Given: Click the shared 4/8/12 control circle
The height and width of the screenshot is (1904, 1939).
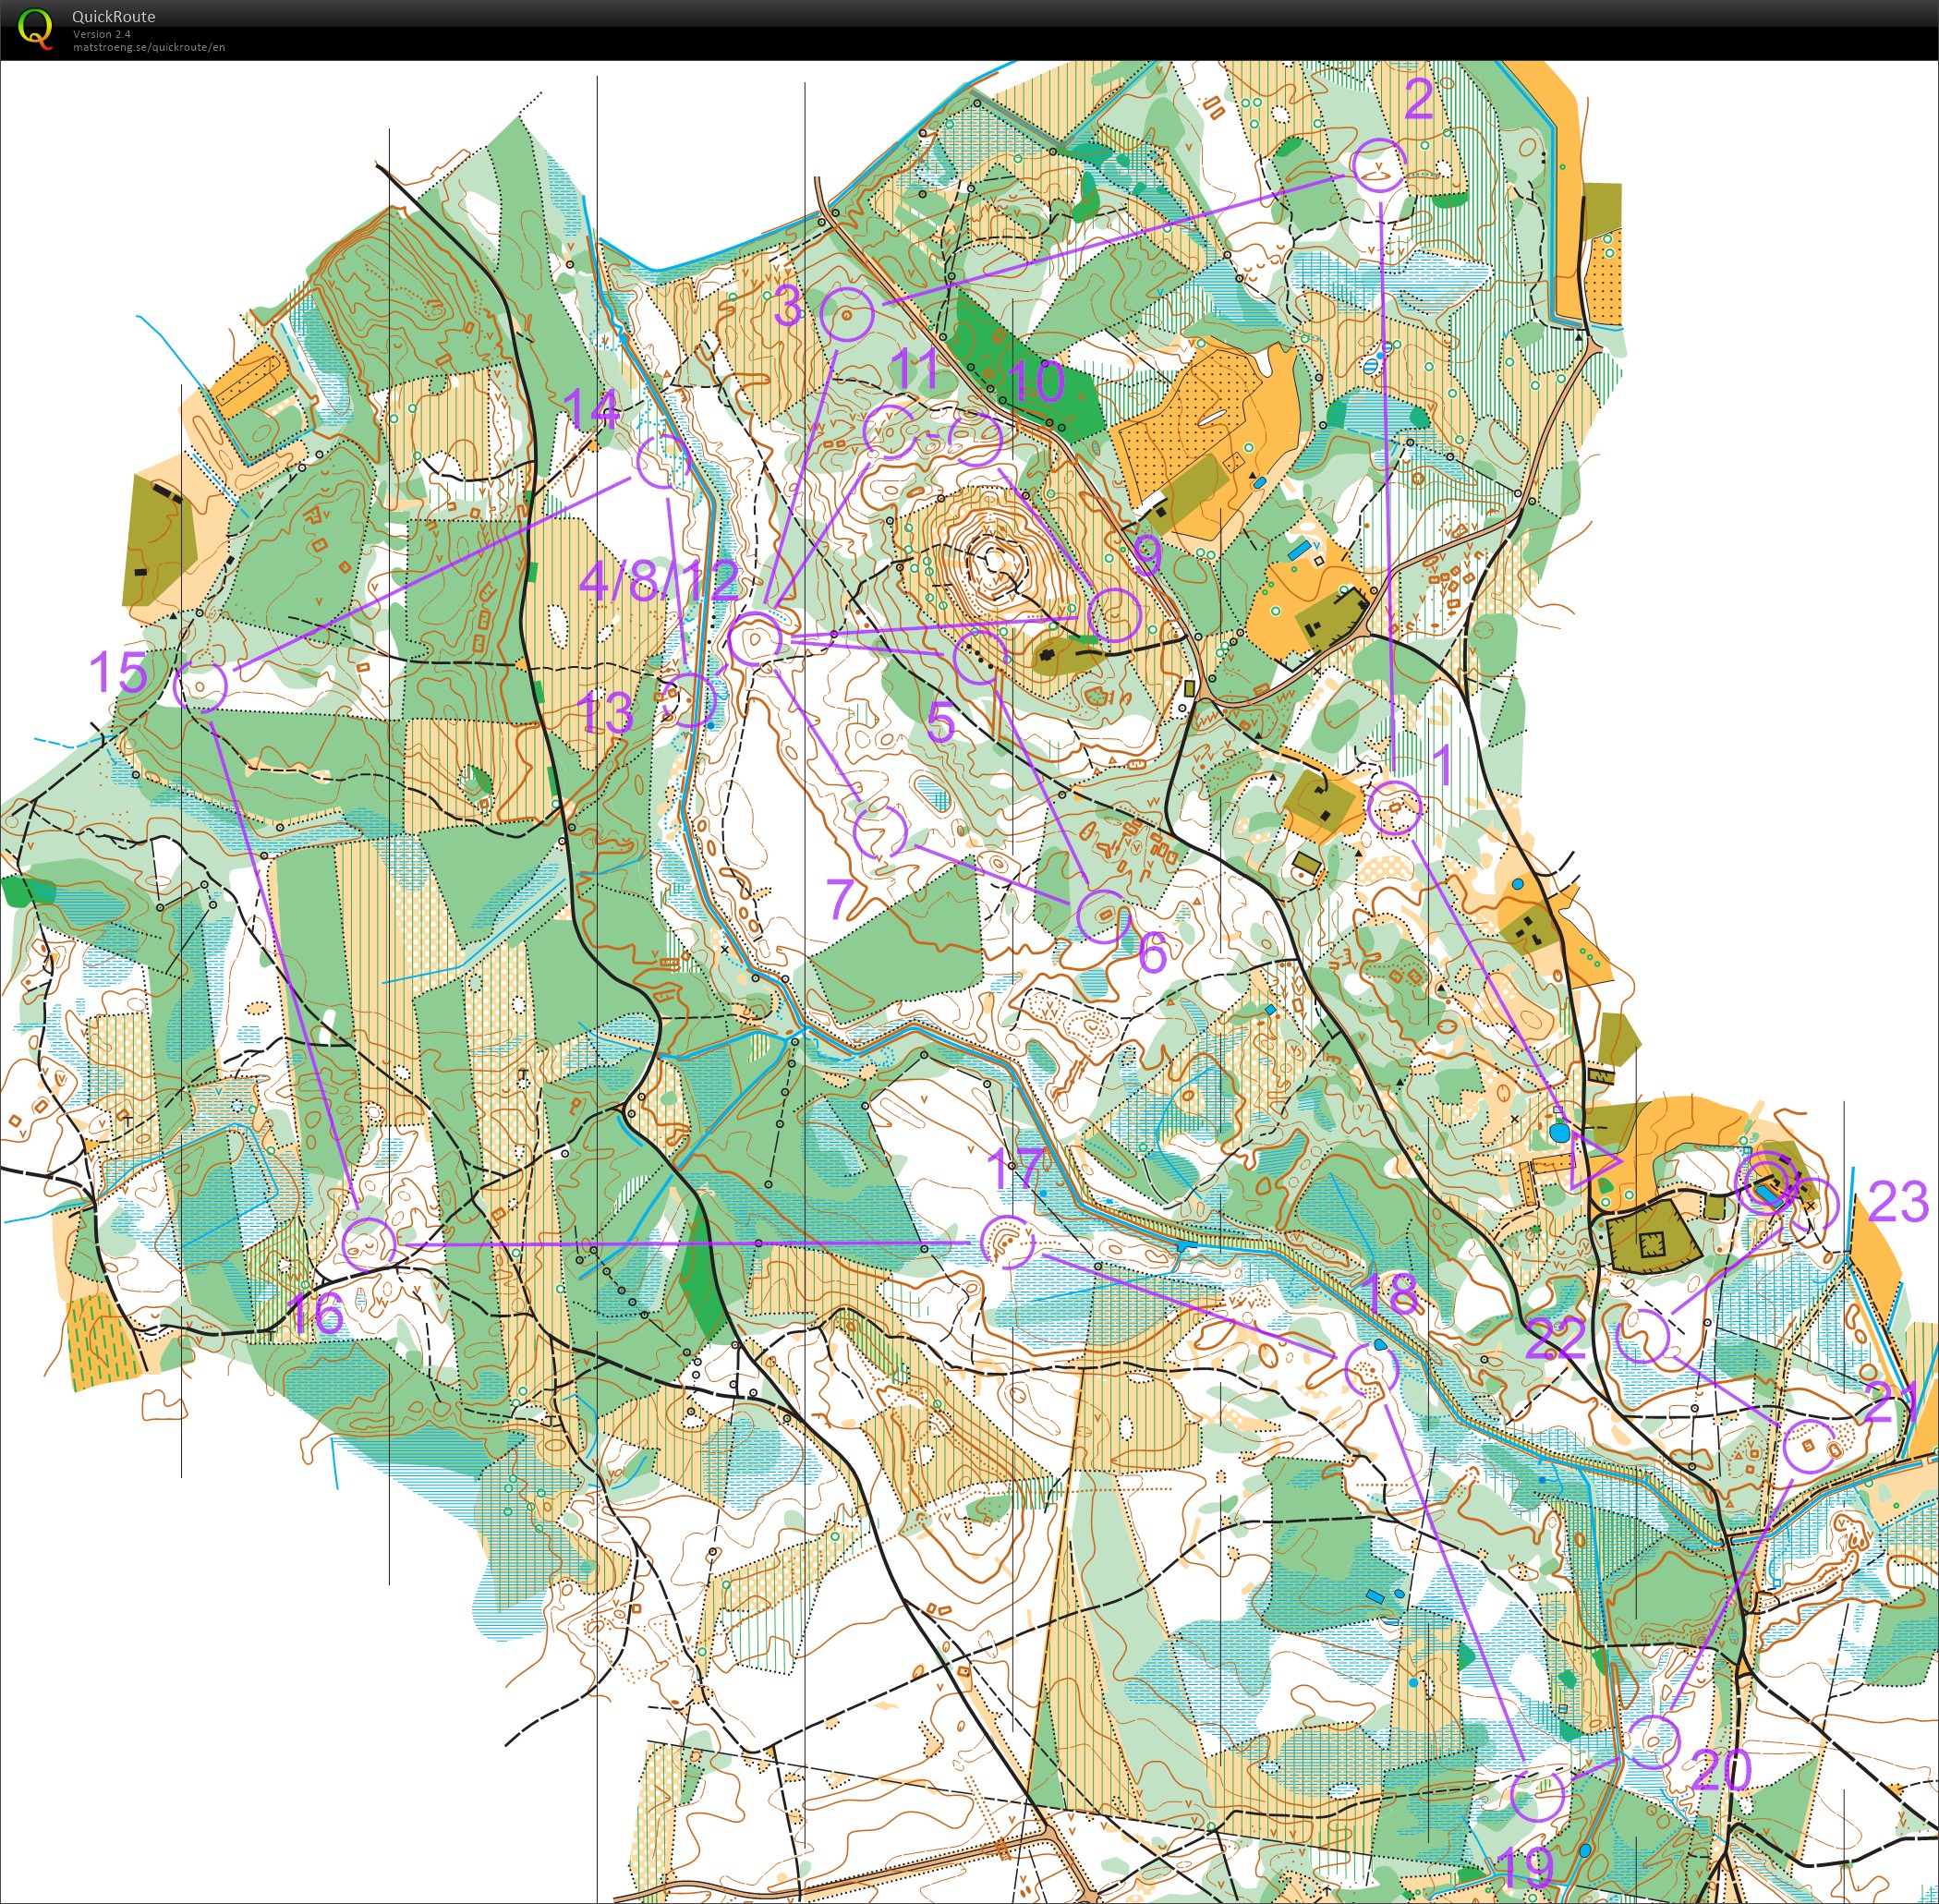Looking at the screenshot, I should 754,640.
